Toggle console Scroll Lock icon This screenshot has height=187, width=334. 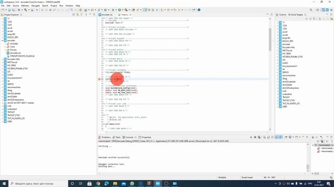pos(268,137)
